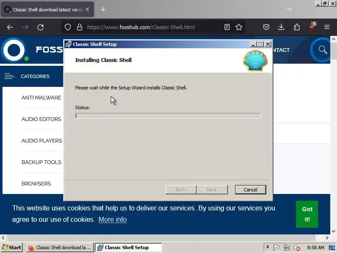Click the FossHub circular logo

[x=14, y=50]
